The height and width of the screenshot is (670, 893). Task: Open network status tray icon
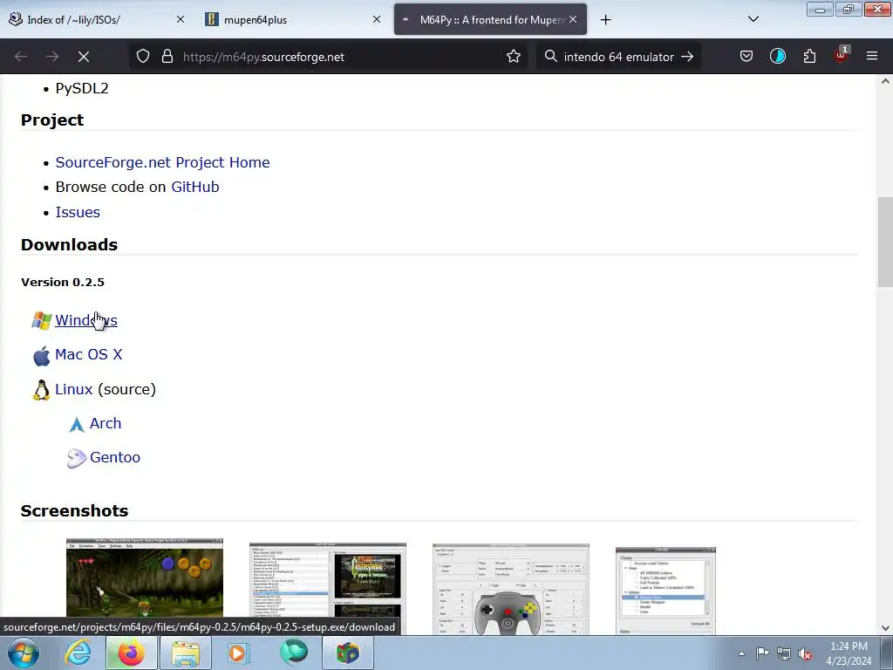(784, 653)
